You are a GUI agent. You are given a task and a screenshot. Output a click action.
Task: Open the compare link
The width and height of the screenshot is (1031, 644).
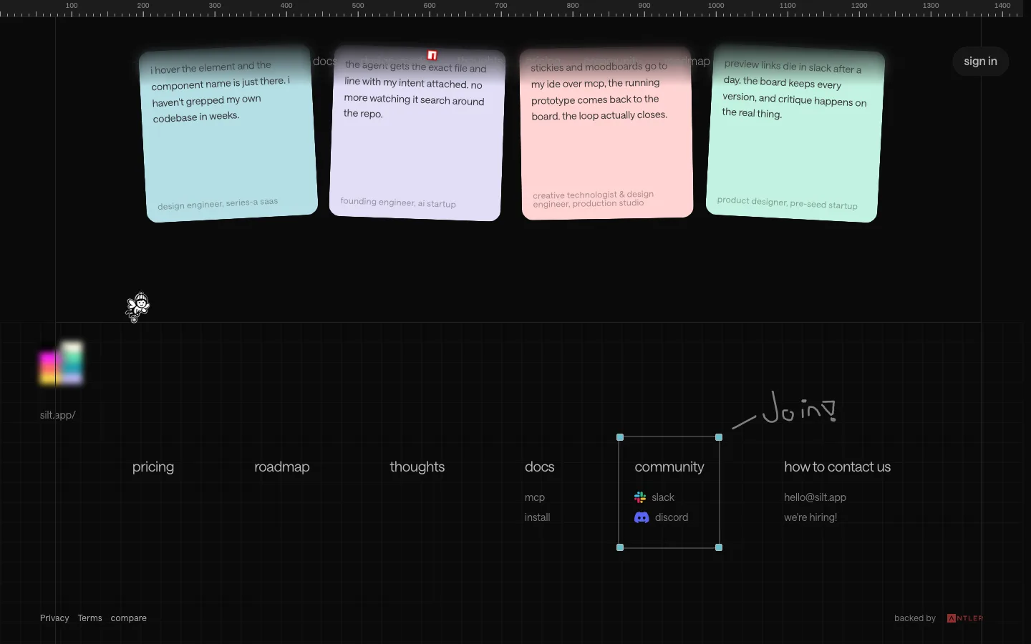click(129, 618)
